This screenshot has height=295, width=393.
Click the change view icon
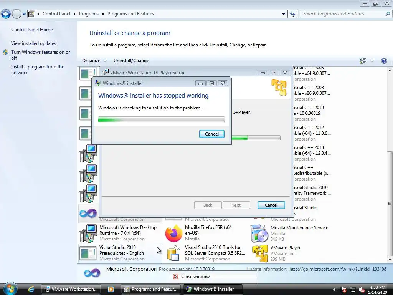363,61
